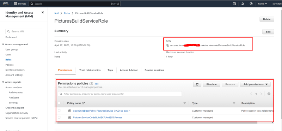282x131 pixels.
Task: Open Users in the sidebar
Action: (8, 55)
